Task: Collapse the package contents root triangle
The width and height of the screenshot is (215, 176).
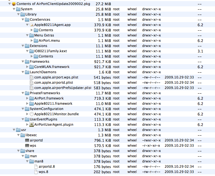Action: [9, 4]
